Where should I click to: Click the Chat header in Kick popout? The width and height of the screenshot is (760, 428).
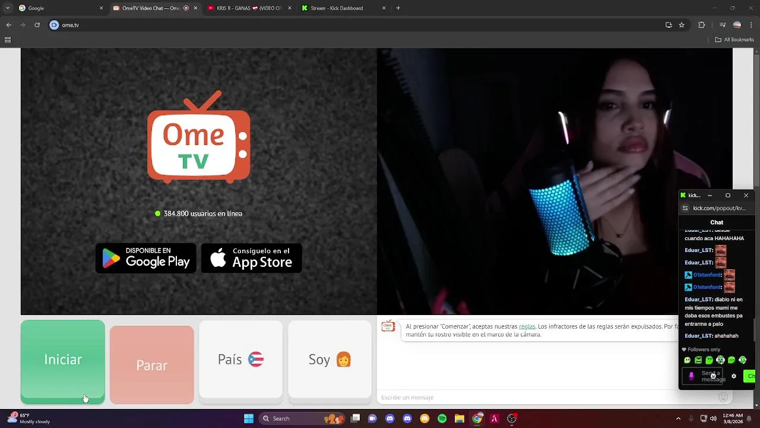click(717, 222)
